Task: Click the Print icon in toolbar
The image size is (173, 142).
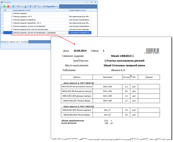Action: tap(25, 6)
